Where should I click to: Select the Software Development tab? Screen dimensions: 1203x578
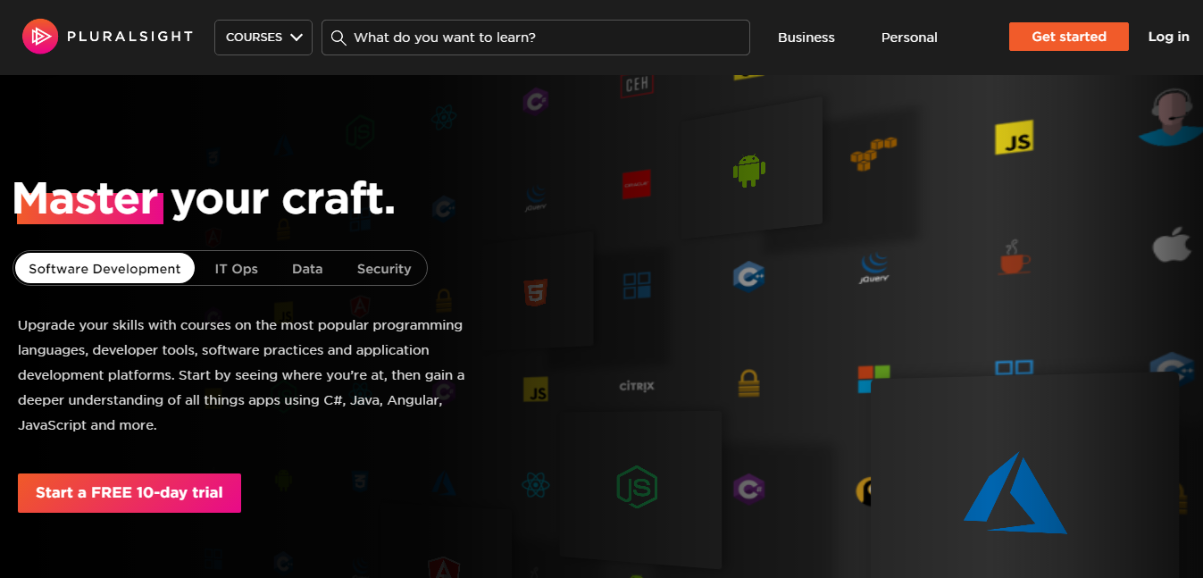(104, 268)
